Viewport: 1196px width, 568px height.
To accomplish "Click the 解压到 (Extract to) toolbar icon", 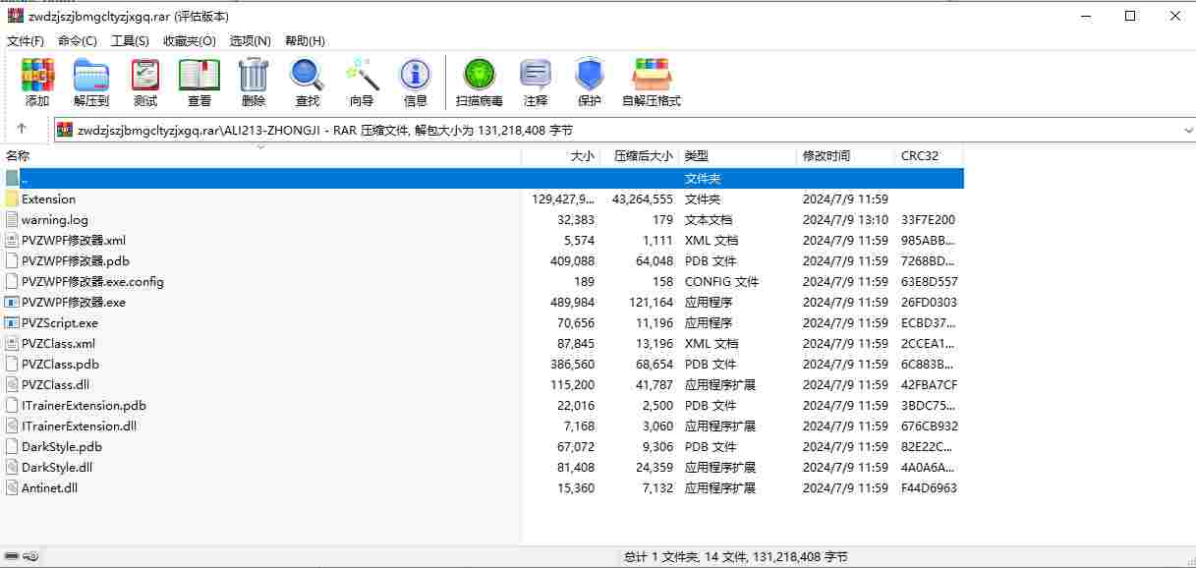I will point(91,74).
